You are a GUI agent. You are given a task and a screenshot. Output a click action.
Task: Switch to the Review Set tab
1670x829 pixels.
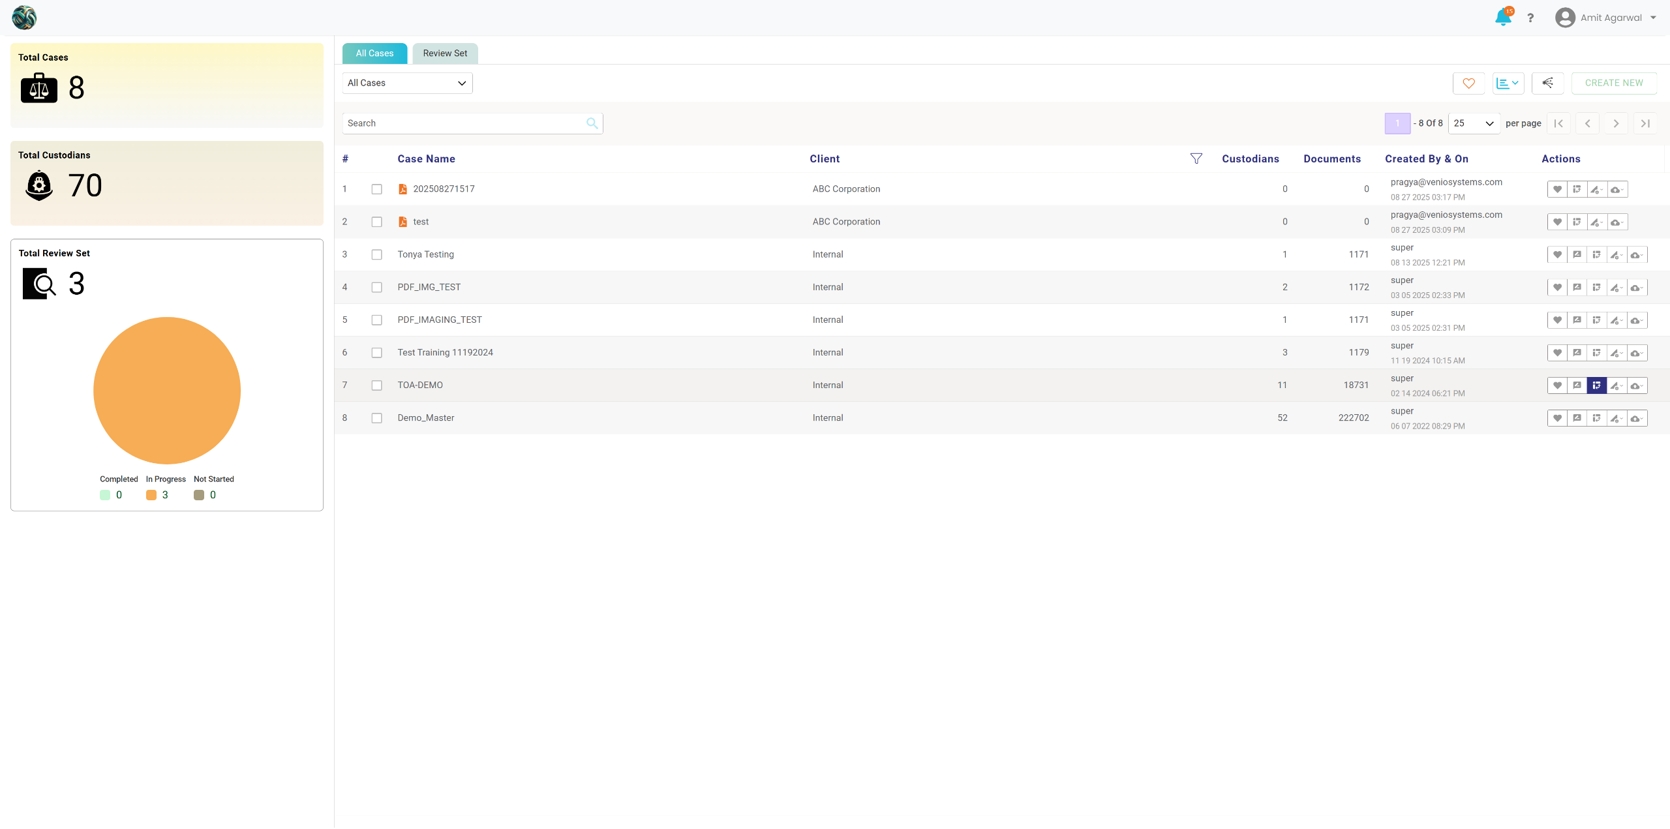point(445,53)
